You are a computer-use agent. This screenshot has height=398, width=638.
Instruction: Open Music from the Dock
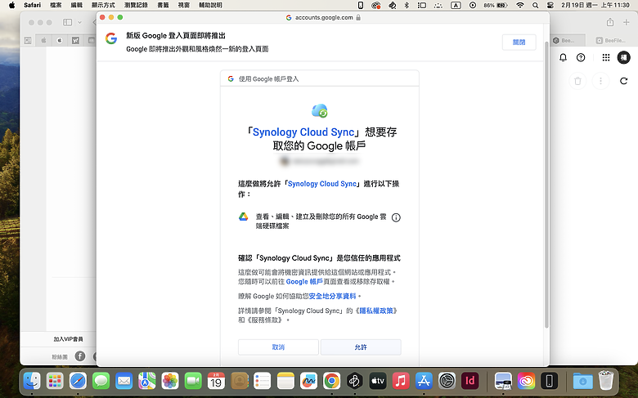pos(401,381)
